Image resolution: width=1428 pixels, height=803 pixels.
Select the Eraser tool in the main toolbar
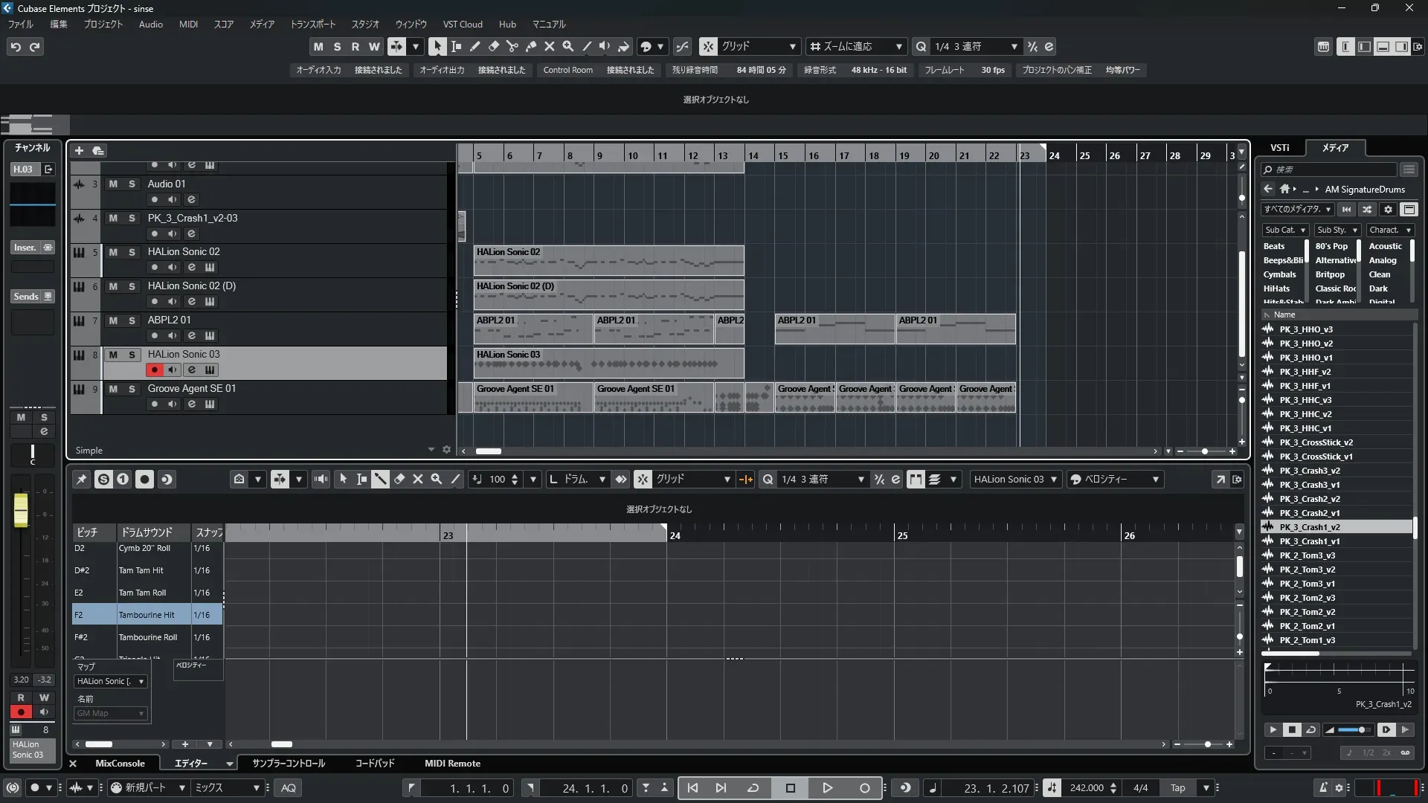(493, 46)
